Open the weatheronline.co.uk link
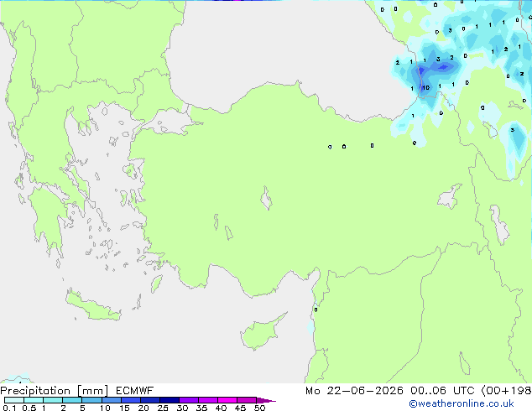This screenshot has width=532, height=411. pos(462,403)
